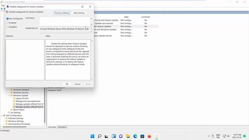Select Windows Sandbox in the tree
Image resolution: width=249 pixels, height=140 pixels.
(x=21, y=90)
